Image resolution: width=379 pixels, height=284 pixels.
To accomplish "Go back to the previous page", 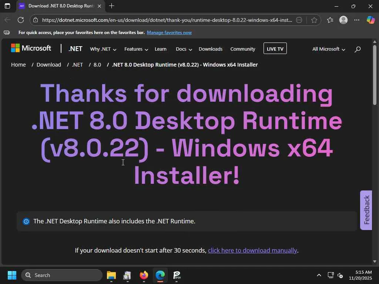I will [7, 20].
